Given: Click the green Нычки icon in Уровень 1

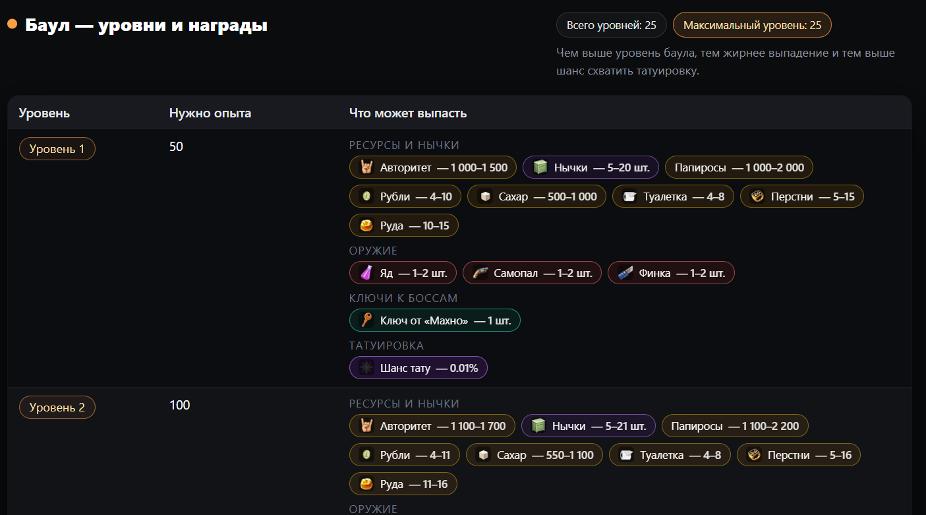Looking at the screenshot, I should tap(540, 167).
